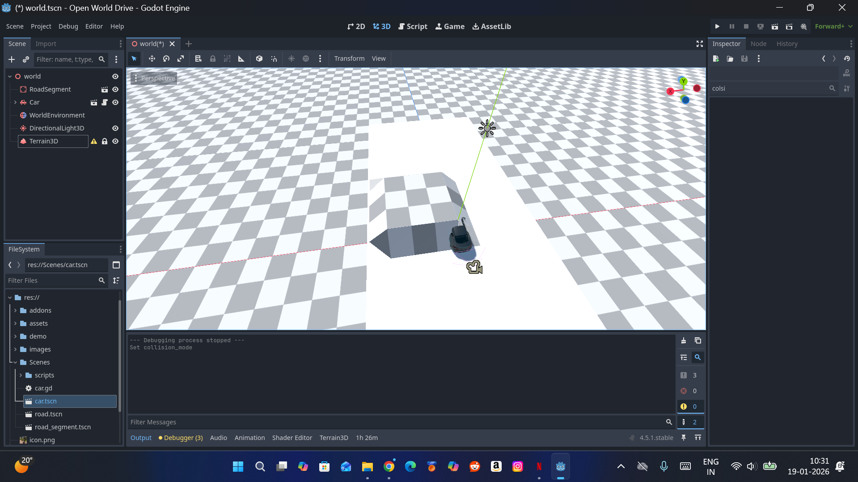Hide the RoadSegment node
Viewport: 858px width, 482px height.
(115, 89)
